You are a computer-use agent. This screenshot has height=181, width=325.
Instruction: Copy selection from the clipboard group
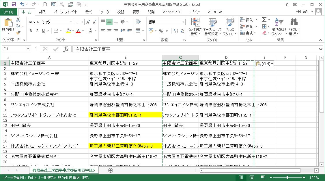tap(18, 26)
